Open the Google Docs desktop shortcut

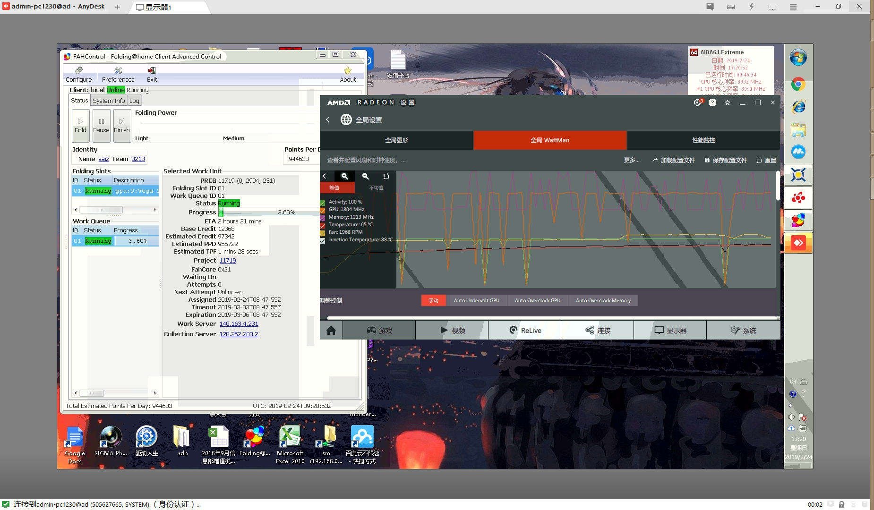click(75, 444)
